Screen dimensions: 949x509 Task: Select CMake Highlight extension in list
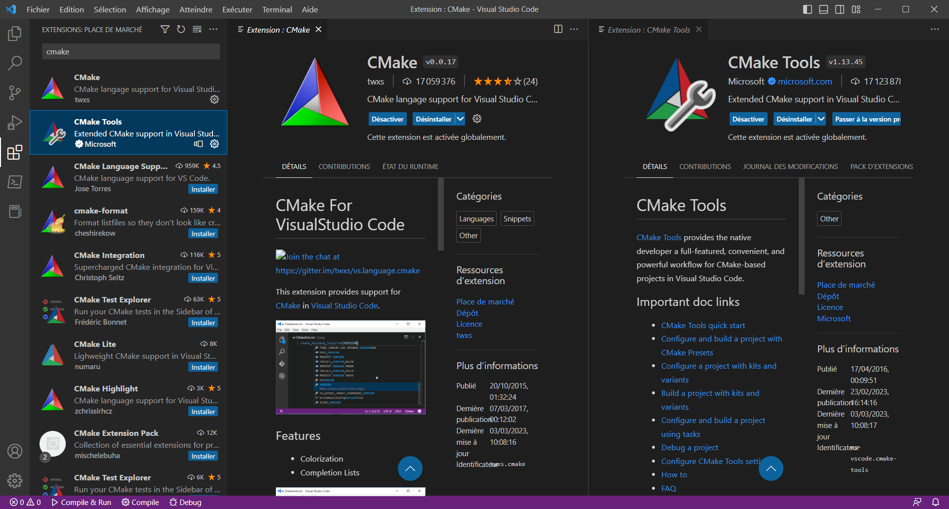(129, 399)
